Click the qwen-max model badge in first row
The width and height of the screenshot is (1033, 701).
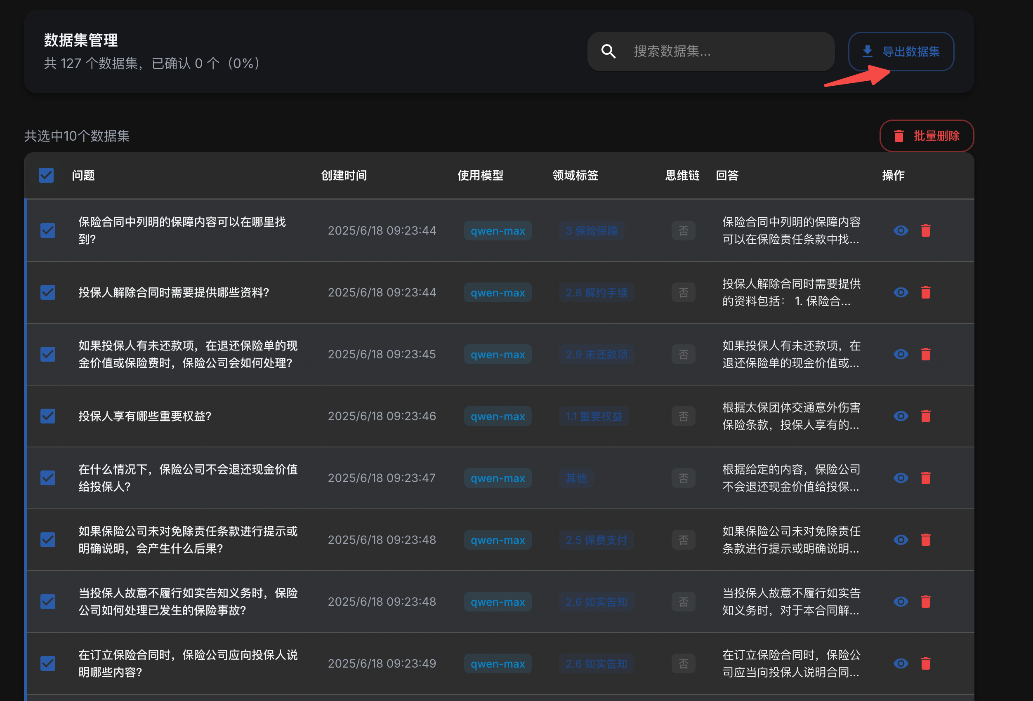[x=498, y=230]
